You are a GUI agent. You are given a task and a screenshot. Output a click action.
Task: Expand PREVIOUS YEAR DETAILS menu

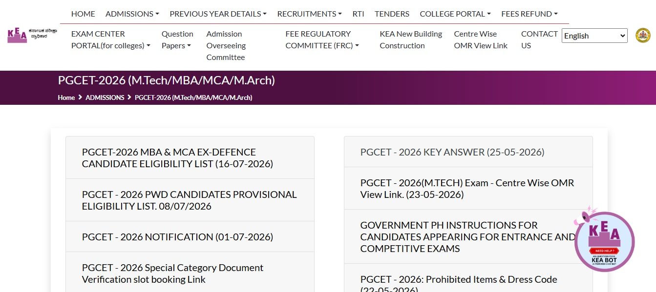click(x=218, y=14)
